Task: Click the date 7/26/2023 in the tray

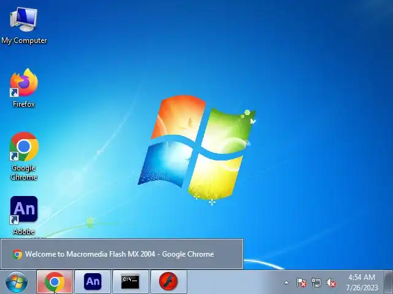Action: point(362,287)
